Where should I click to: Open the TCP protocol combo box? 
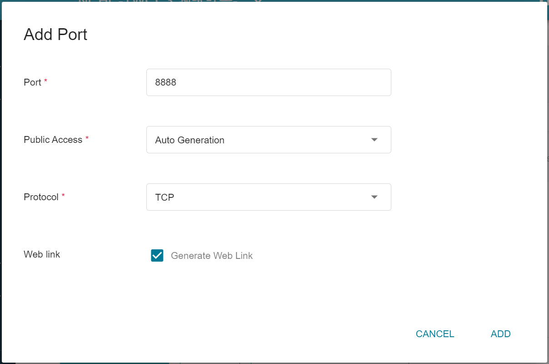pyautogui.click(x=269, y=197)
